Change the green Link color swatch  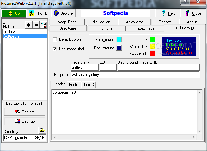152,39
